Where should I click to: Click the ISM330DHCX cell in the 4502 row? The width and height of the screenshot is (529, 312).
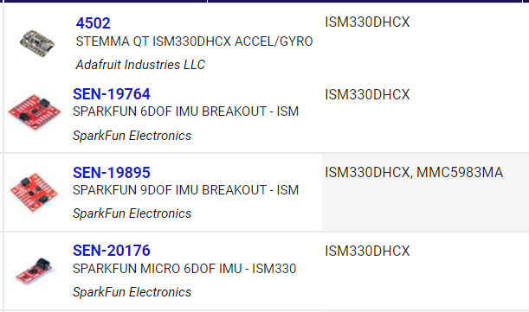coord(367,22)
